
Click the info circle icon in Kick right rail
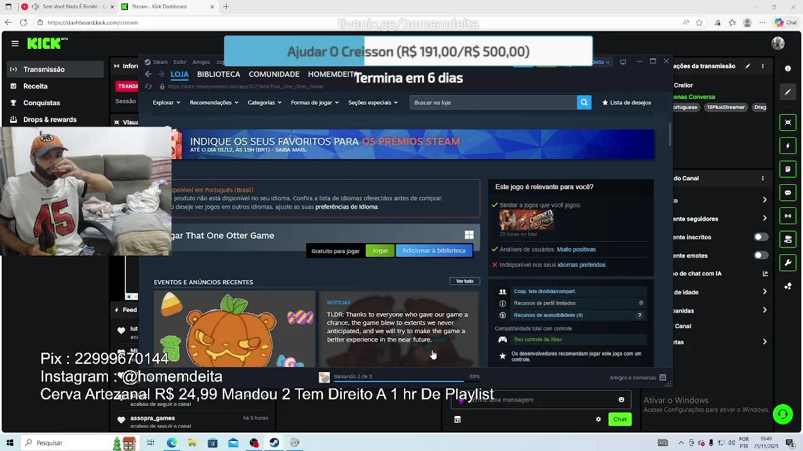point(788,69)
